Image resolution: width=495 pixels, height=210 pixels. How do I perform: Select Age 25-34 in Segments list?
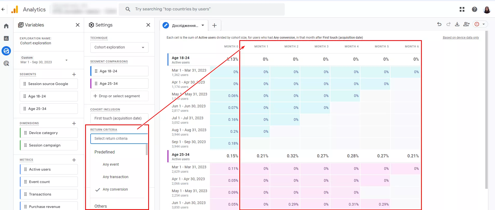point(49,109)
